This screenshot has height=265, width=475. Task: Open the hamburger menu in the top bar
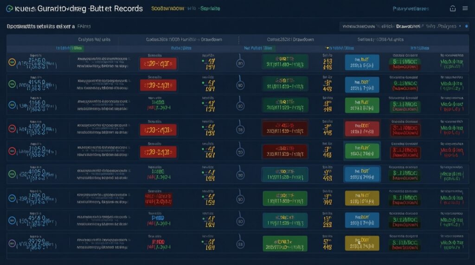pyautogui.click(x=465, y=8)
